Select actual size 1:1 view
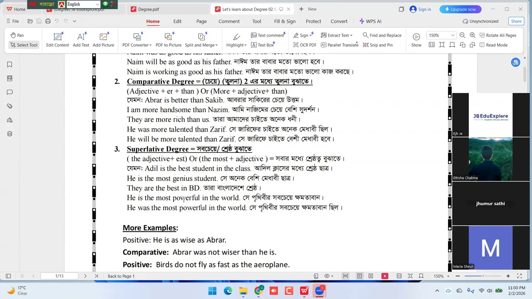Image resolution: width=532 pixels, height=299 pixels. (431, 45)
